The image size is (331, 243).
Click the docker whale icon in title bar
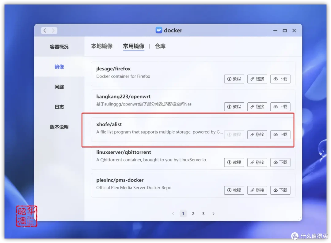[x=159, y=30]
